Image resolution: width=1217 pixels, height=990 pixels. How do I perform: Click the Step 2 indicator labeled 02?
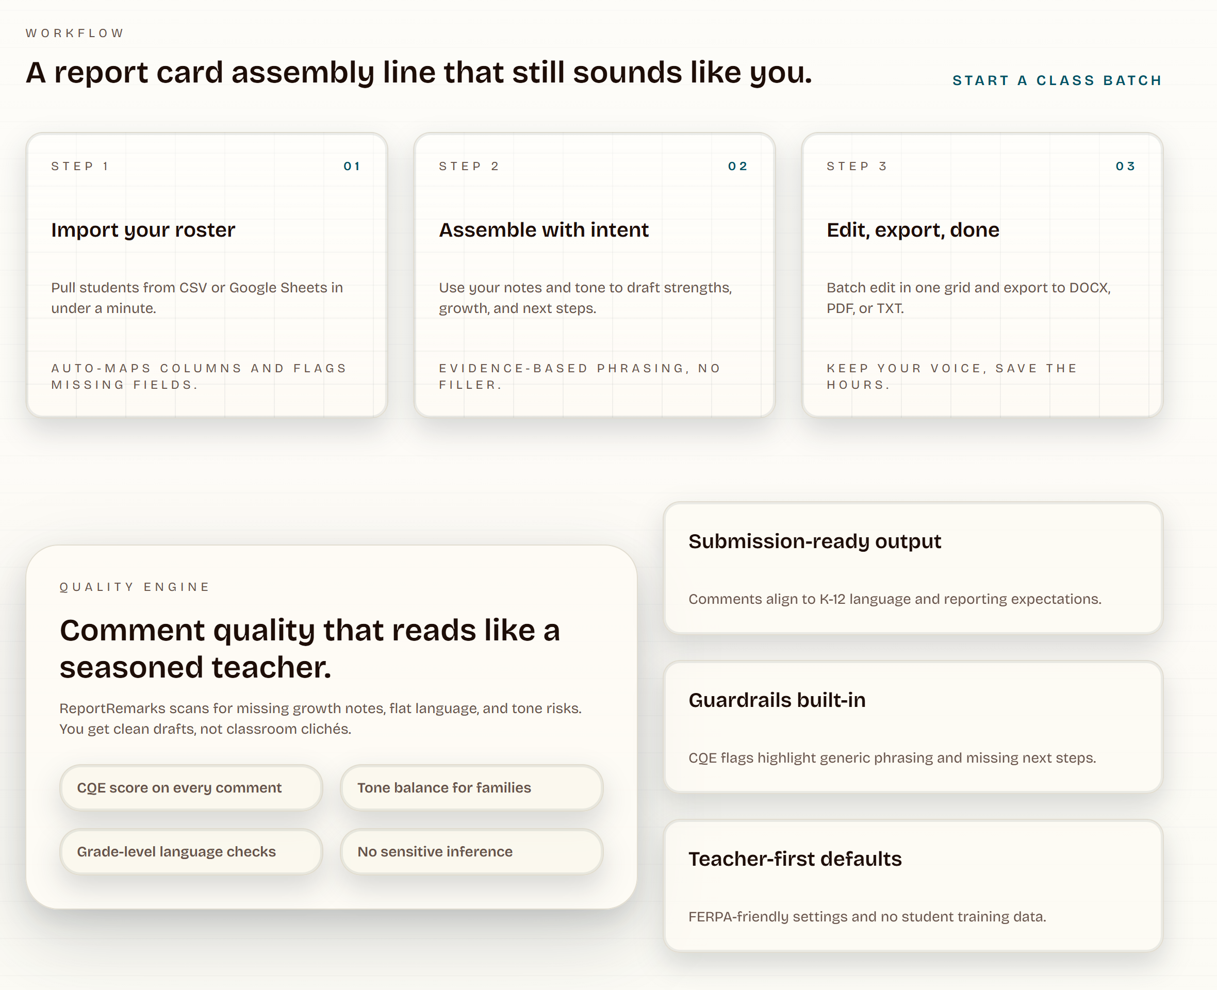(738, 166)
